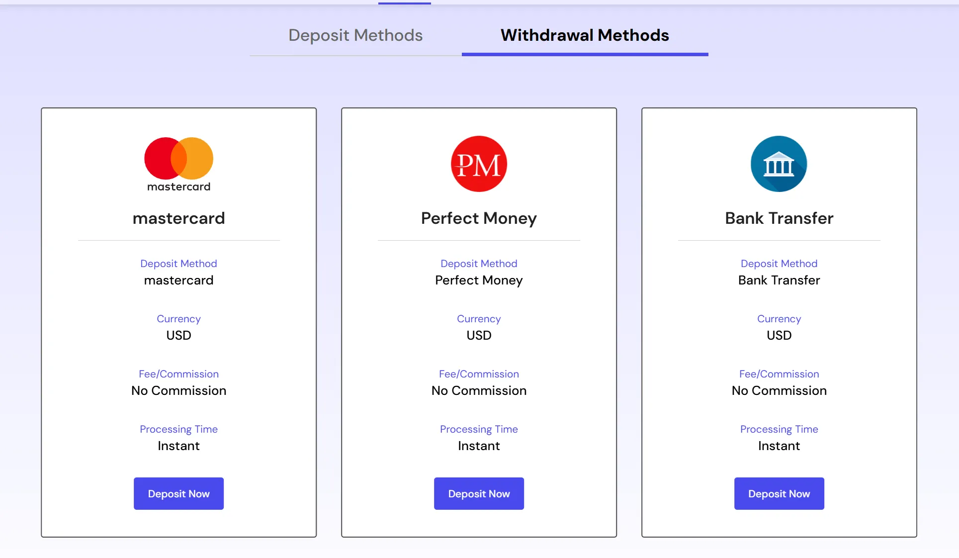Select the mastercard card heading
959x558 pixels.
(x=179, y=218)
